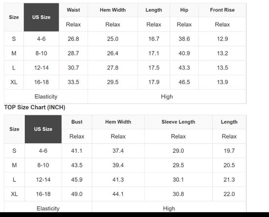Select bust value 41.1 for size S

[x=77, y=151]
